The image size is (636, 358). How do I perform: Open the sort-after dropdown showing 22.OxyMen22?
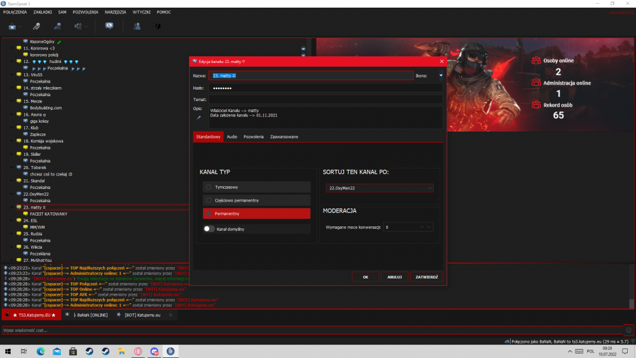(379, 188)
